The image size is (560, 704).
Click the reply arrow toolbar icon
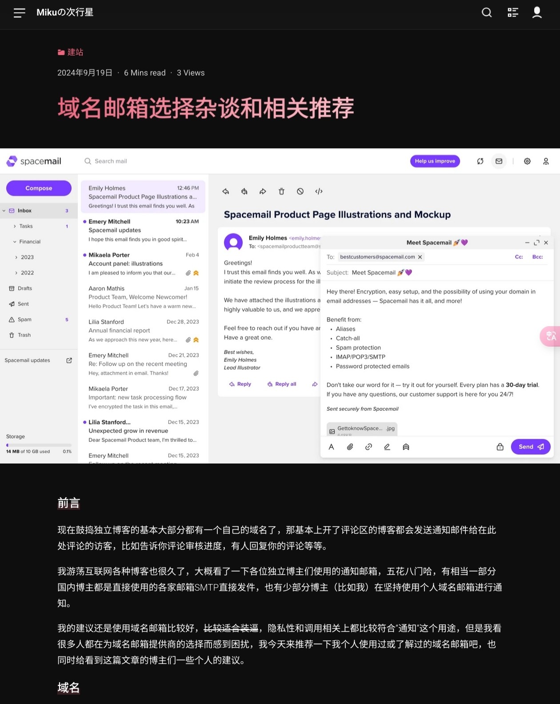[226, 192]
